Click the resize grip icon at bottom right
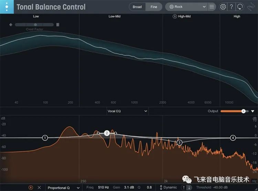Screen dimensions: 258x191 coord(256,189)
